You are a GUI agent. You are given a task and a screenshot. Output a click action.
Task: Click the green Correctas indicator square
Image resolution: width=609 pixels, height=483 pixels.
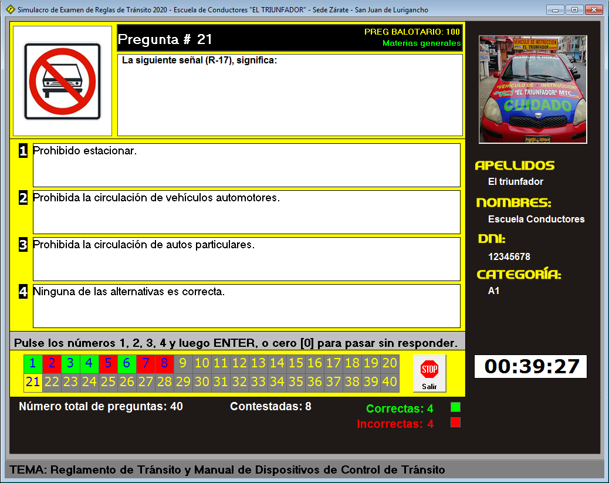pos(455,407)
